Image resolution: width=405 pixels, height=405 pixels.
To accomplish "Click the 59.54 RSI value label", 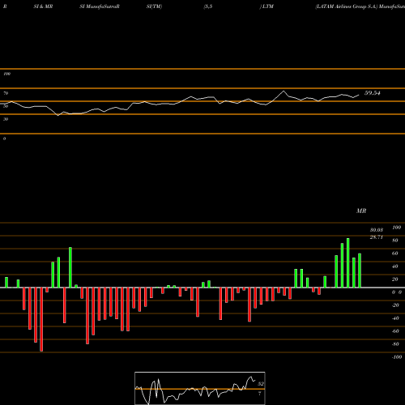I will pyautogui.click(x=373, y=93).
